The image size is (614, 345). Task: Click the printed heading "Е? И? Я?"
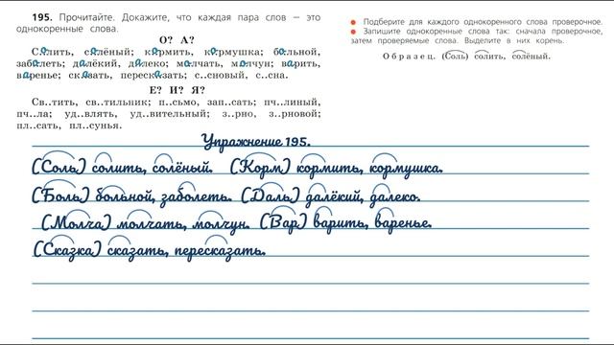(x=177, y=90)
